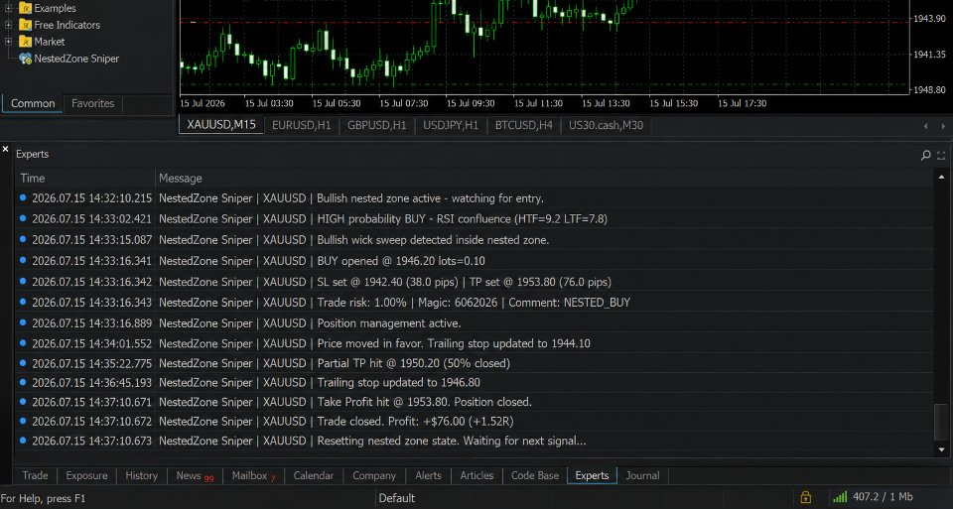953x509 pixels.
Task: Click the connection signal bars icon
Action: 840,497
